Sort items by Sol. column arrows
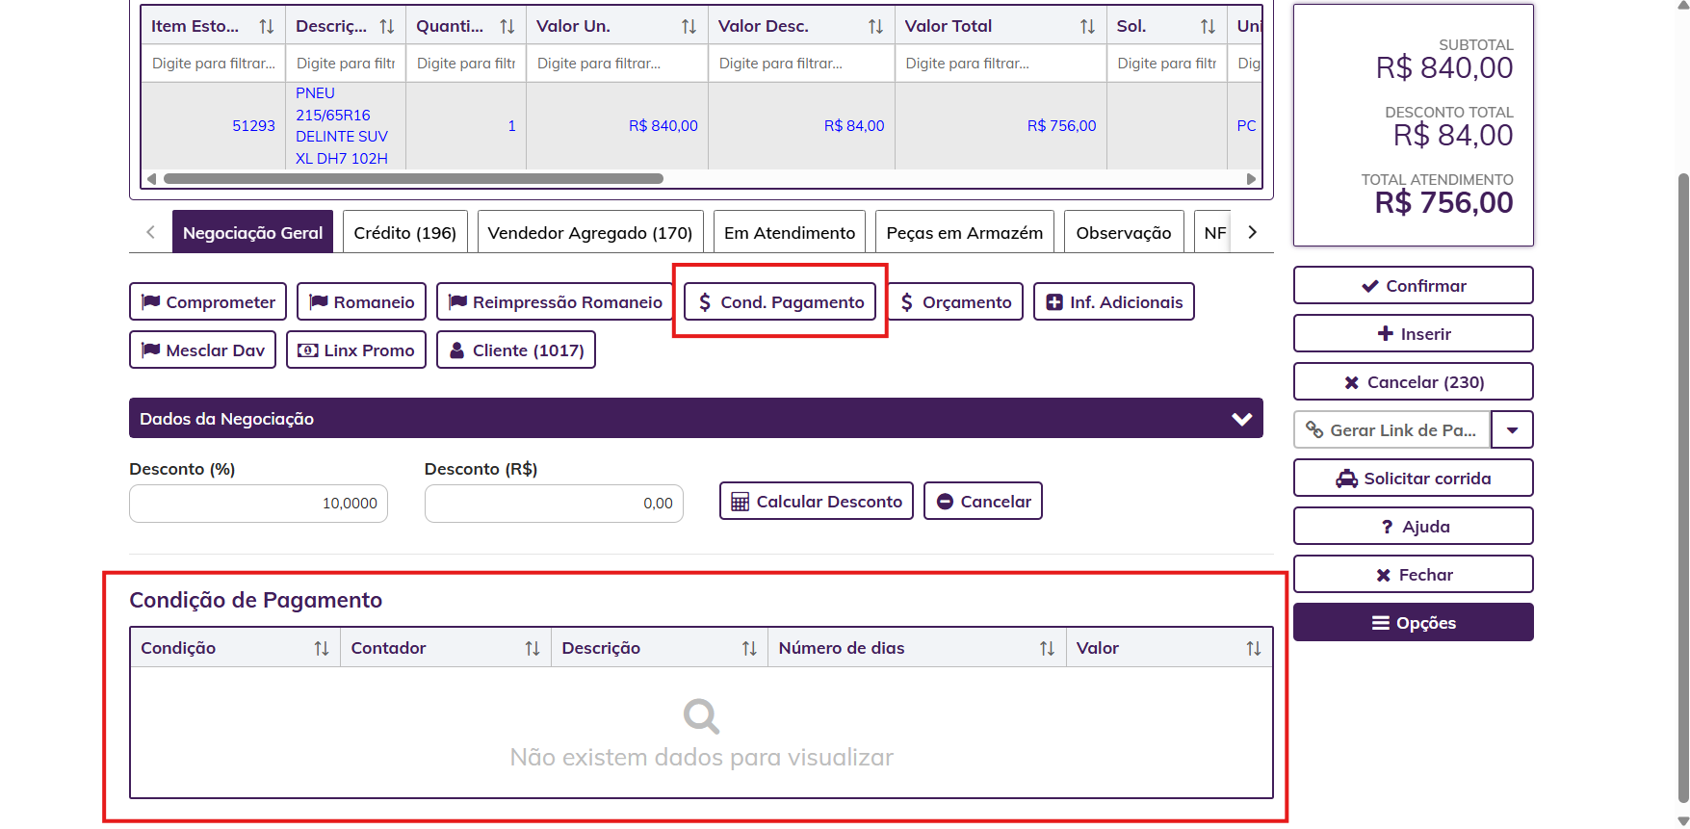This screenshot has height=829, width=1690. click(x=1209, y=27)
